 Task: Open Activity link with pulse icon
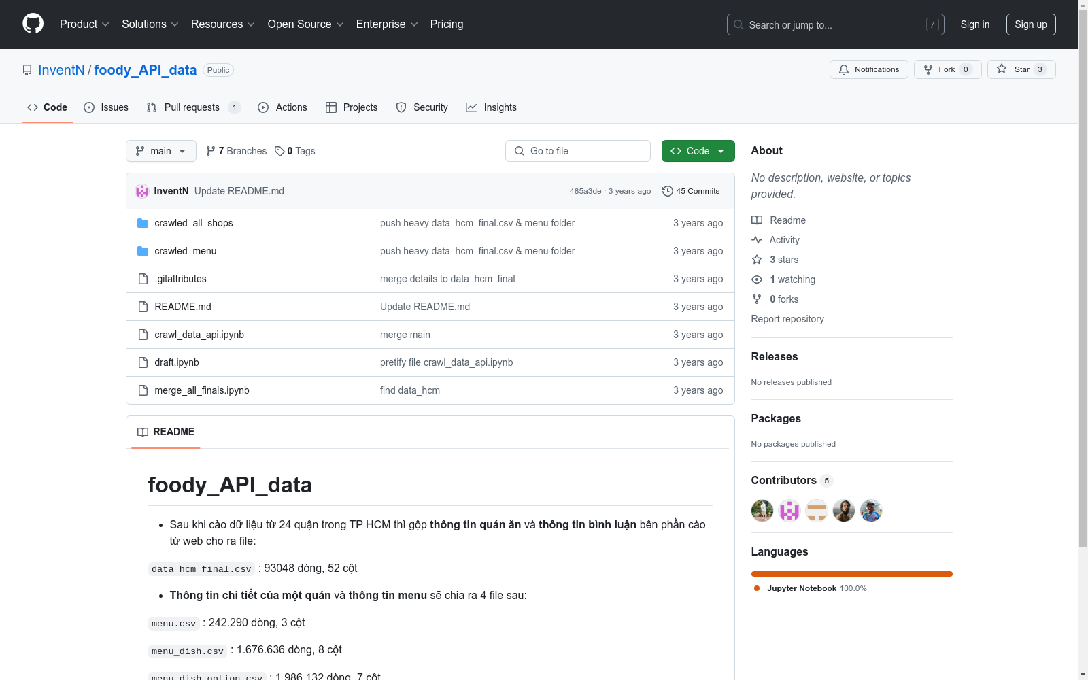point(775,240)
